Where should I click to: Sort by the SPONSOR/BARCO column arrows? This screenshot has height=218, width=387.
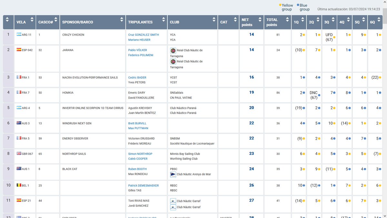pos(122,20)
